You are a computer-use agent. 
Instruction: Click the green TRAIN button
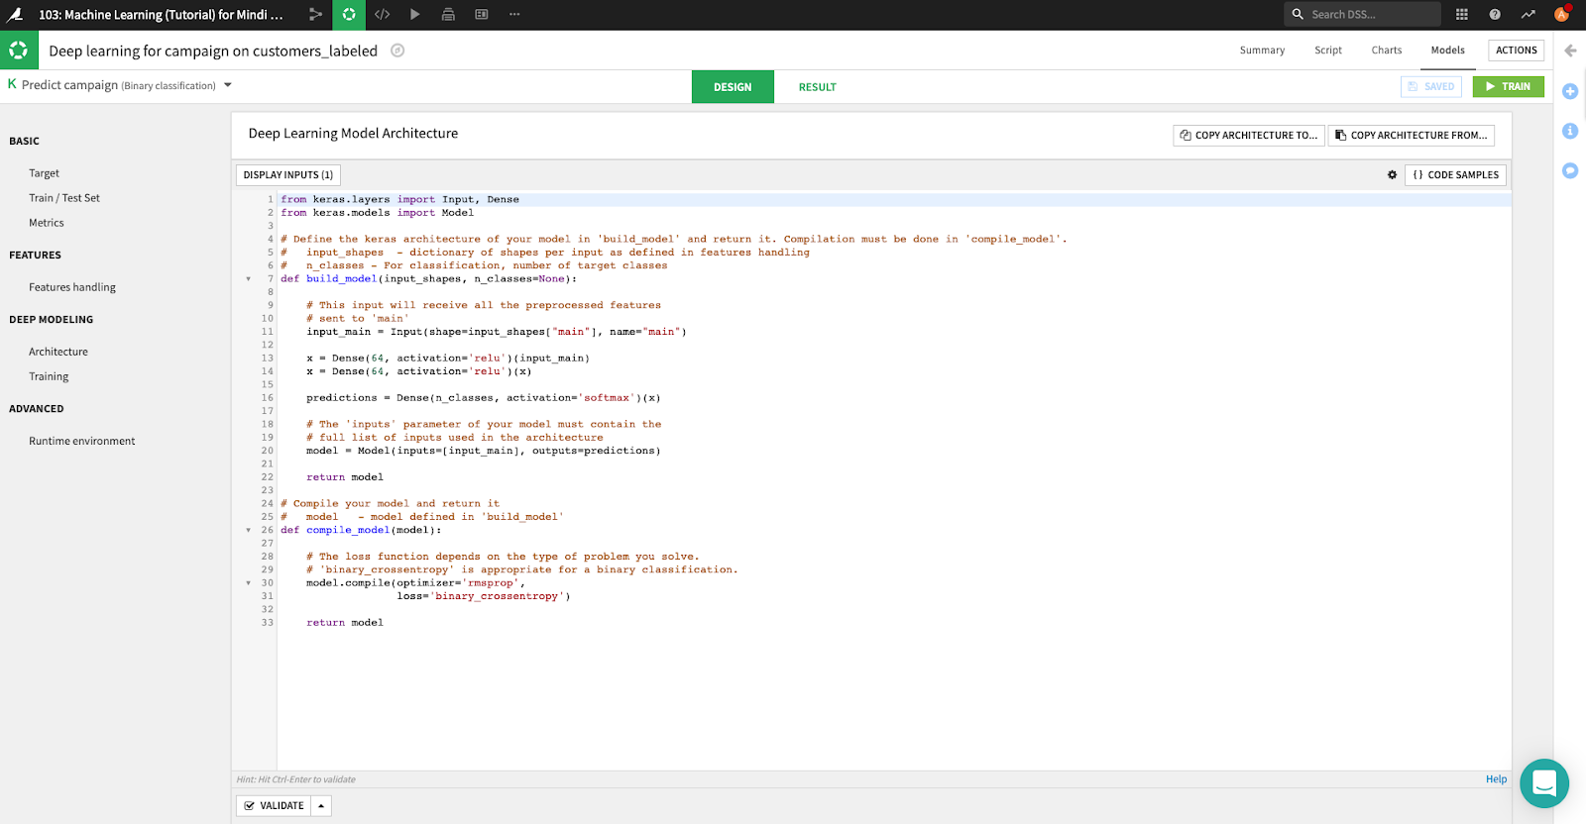click(1508, 87)
